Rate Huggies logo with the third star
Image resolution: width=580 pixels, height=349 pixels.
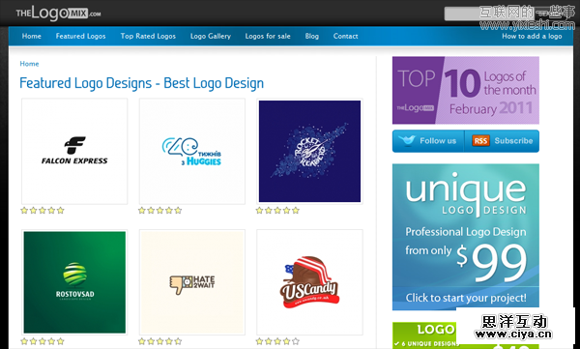click(x=159, y=211)
